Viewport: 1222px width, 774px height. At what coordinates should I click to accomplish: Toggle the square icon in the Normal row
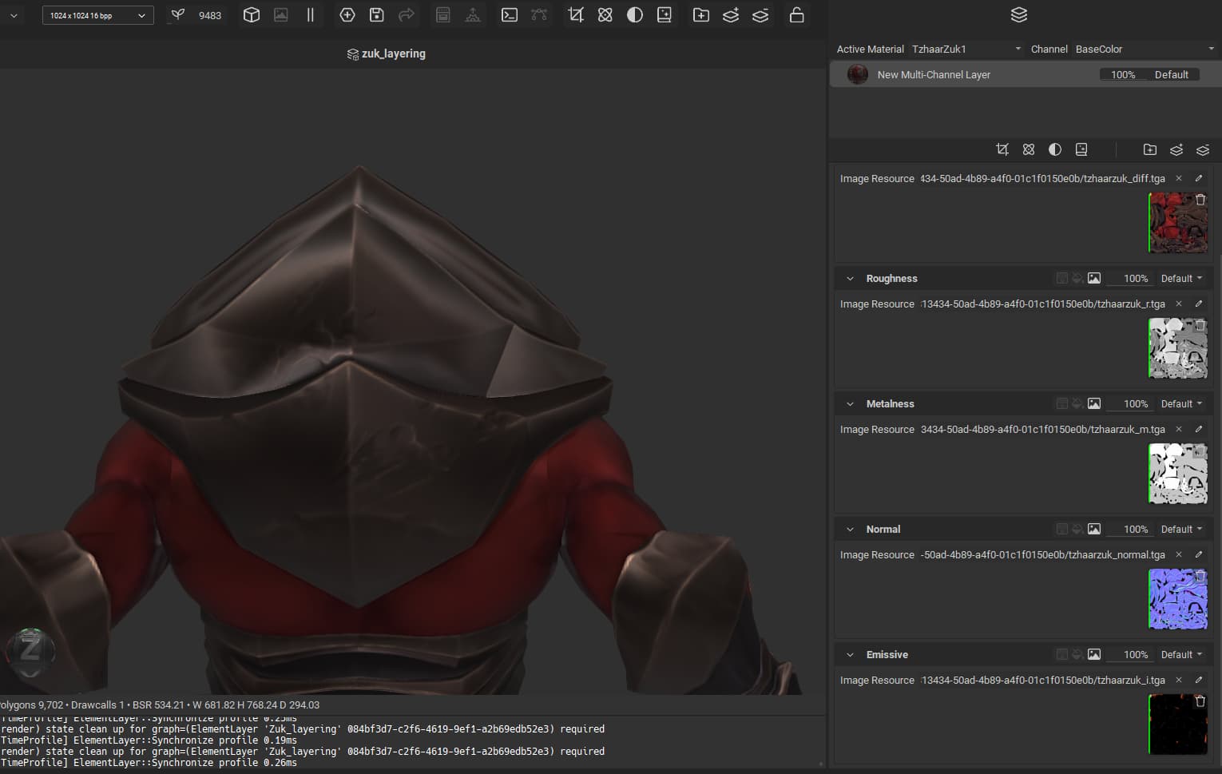(x=1062, y=529)
